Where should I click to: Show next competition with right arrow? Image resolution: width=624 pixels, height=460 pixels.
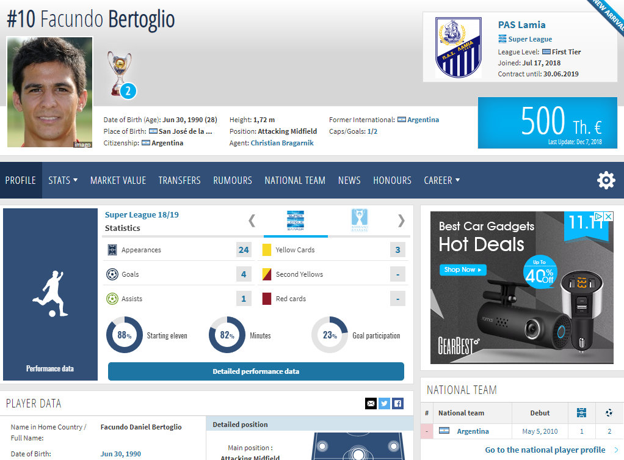401,221
